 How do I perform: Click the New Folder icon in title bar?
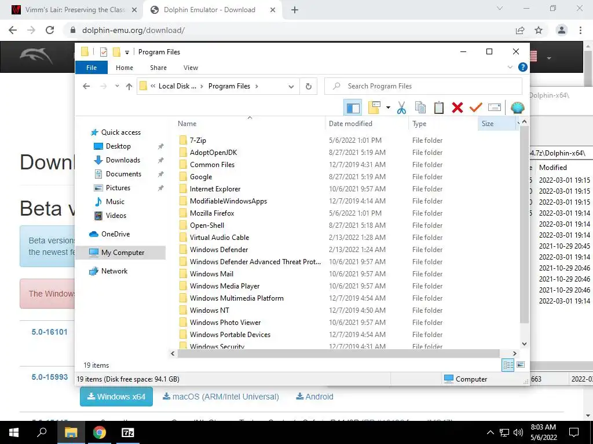pos(116,52)
